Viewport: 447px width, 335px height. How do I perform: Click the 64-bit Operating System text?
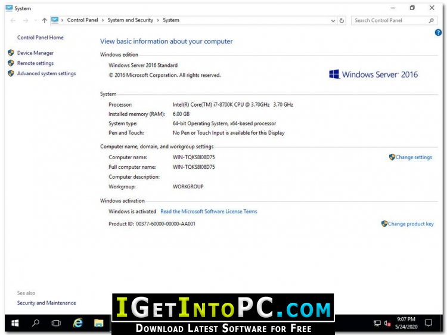tap(224, 123)
